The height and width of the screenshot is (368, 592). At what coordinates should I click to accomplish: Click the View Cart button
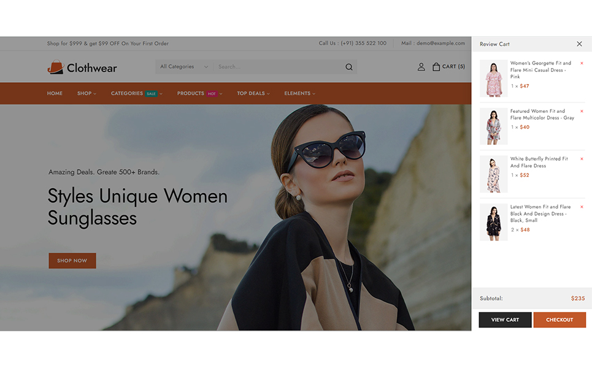pos(505,320)
